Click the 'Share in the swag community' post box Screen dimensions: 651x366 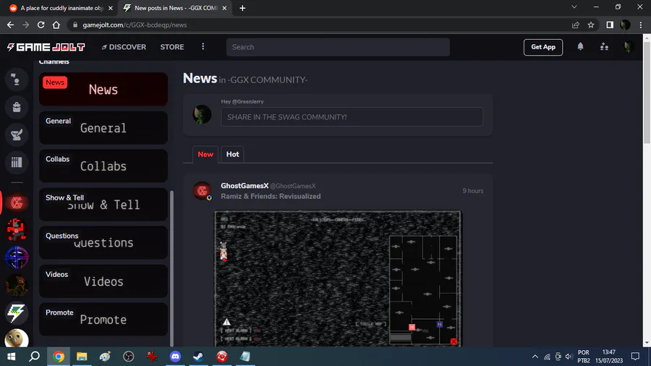coord(352,117)
